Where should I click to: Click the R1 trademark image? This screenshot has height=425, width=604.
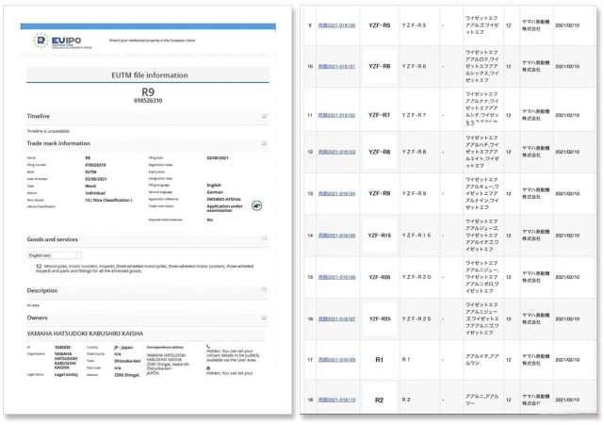(380, 359)
